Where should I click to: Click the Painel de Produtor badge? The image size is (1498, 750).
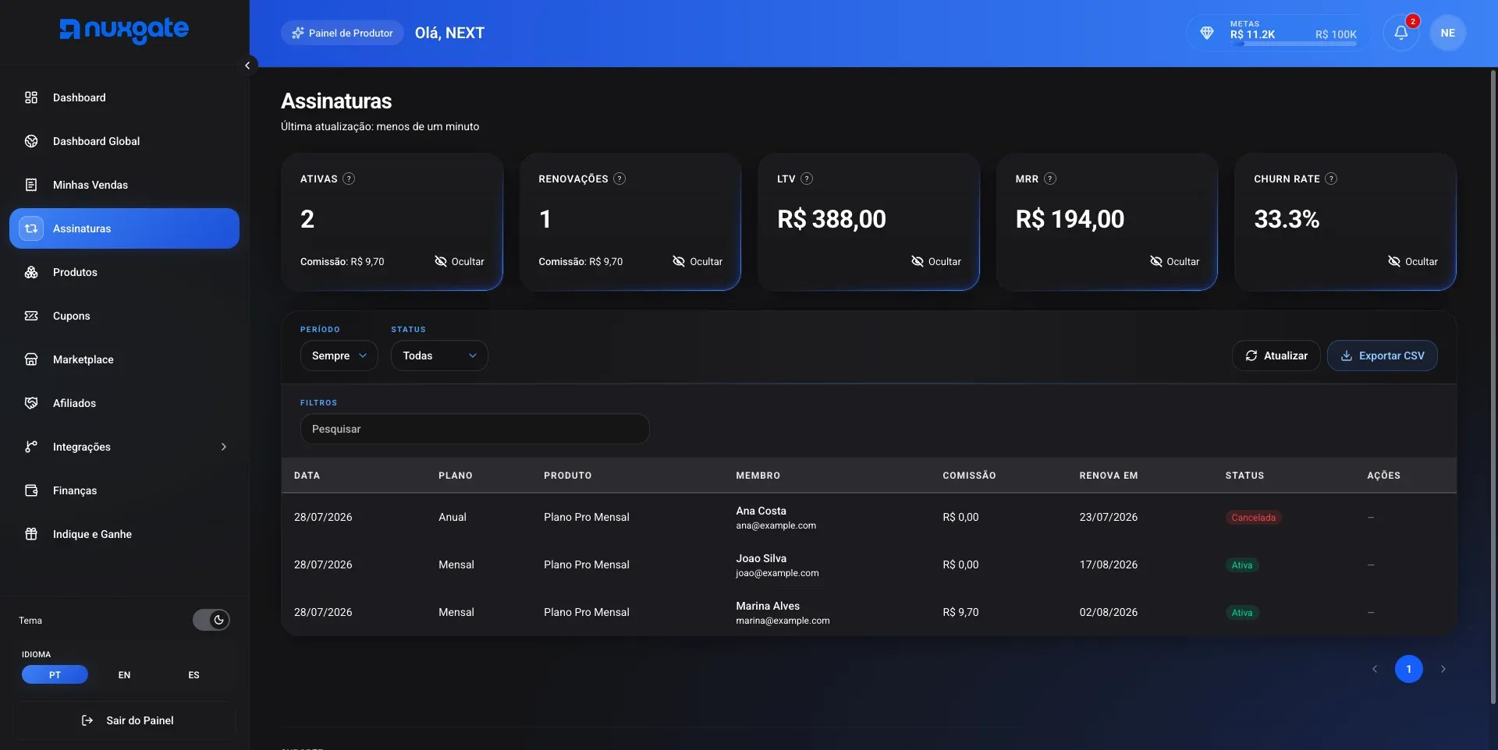point(342,33)
